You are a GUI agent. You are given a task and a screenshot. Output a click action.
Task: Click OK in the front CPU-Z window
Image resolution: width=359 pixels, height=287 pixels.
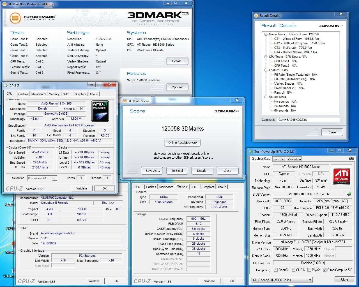coord(105,188)
